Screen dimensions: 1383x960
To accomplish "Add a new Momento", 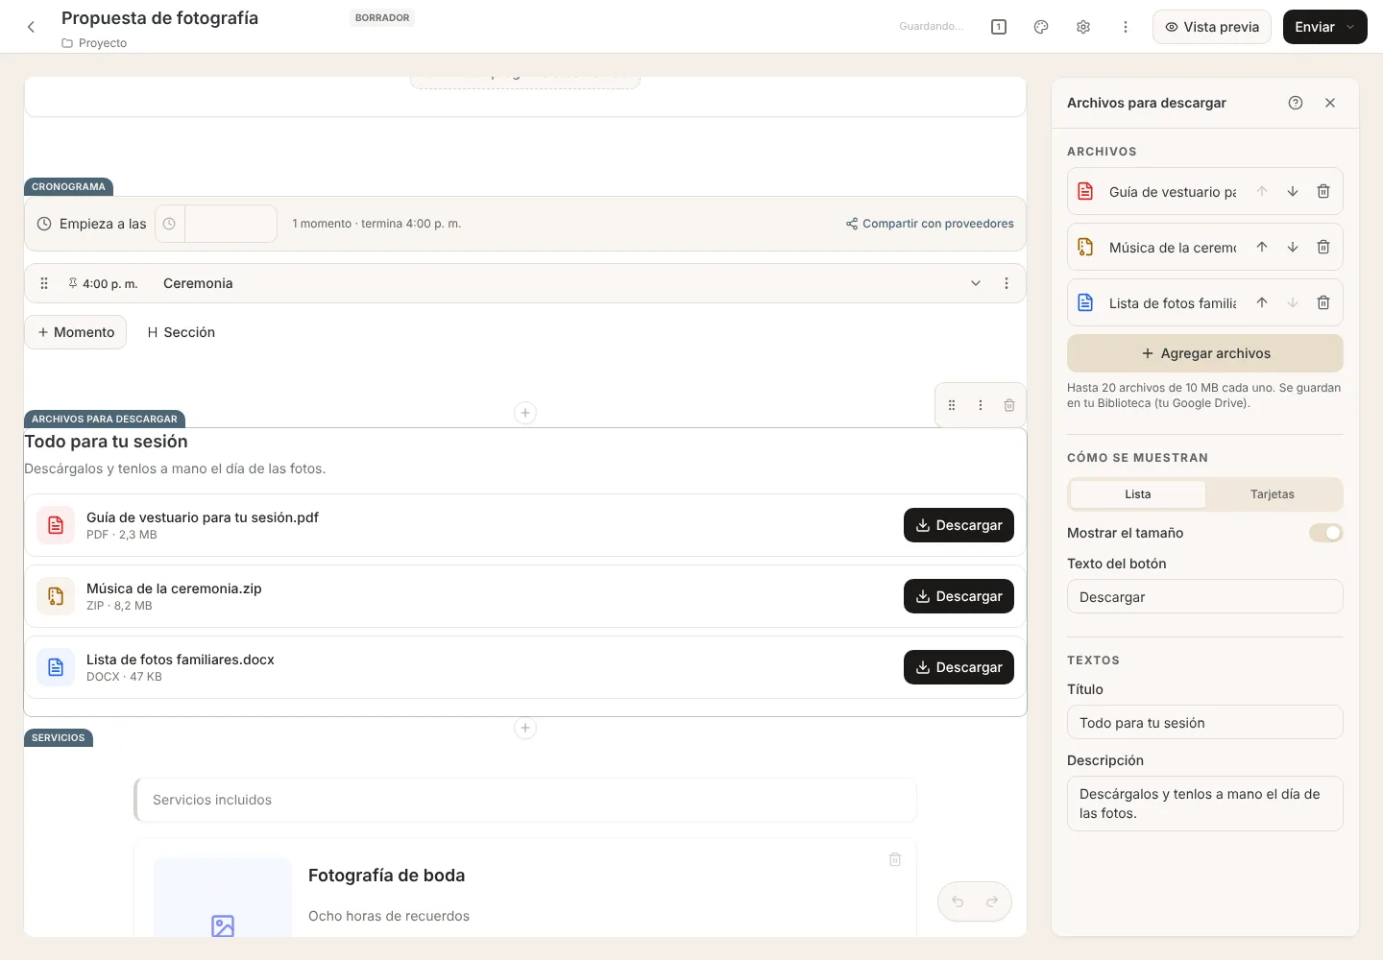I will (x=75, y=332).
